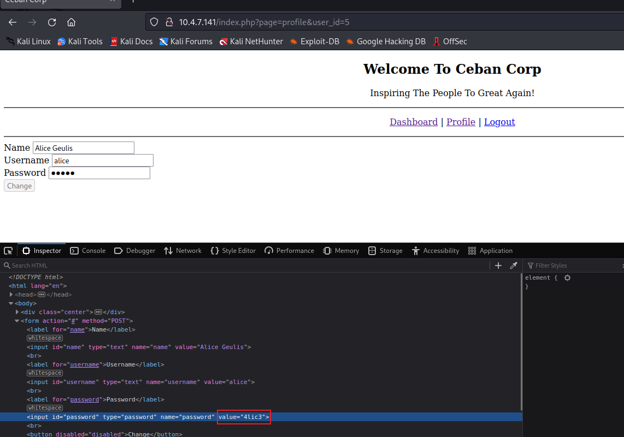Open the Kali Linux bookmark

coord(28,42)
